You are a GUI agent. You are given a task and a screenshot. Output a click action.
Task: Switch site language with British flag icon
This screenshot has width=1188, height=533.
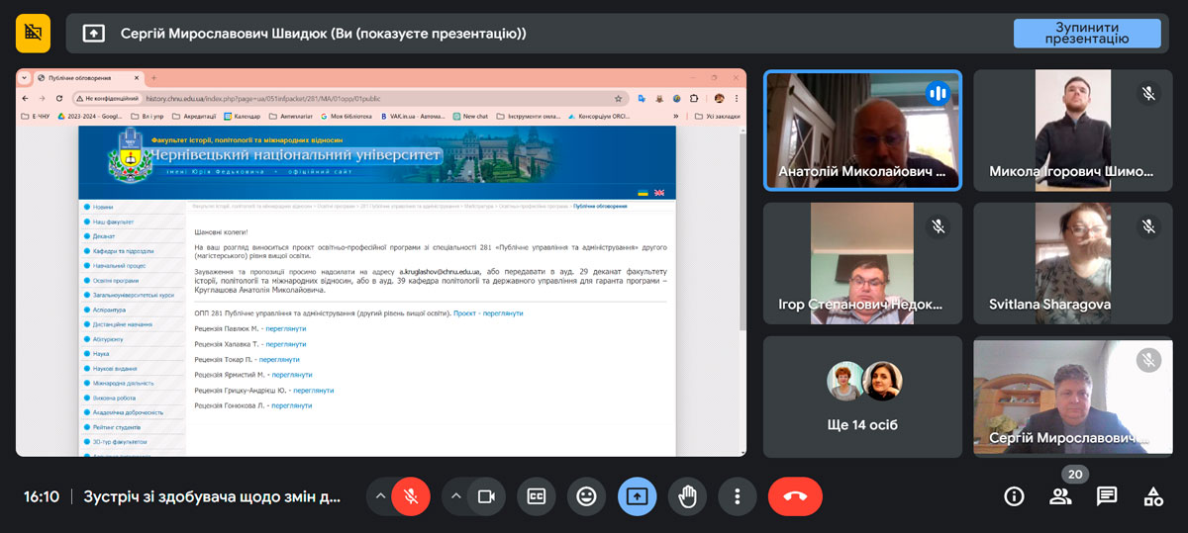[659, 193]
